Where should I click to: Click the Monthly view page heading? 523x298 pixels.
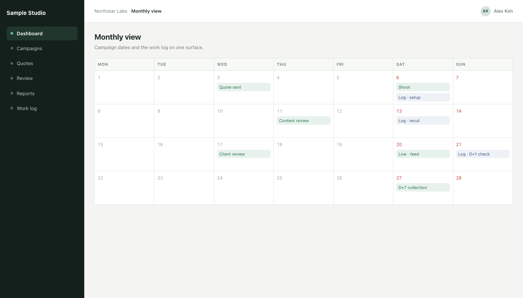(x=118, y=37)
